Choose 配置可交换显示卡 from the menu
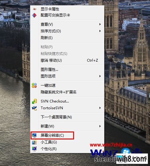Image resolution: width=150 pixels, height=166 pixels. (x=67, y=15)
